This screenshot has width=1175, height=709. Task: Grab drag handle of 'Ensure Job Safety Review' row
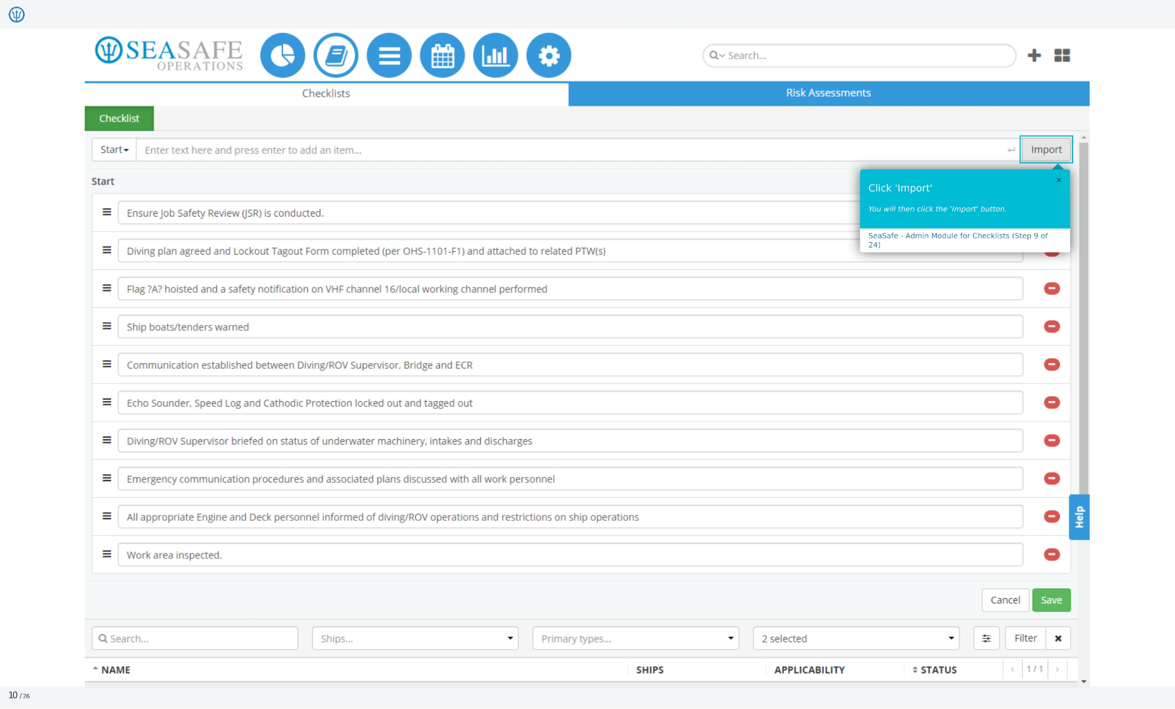tap(106, 212)
